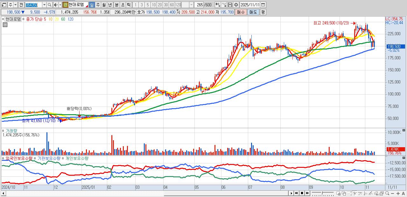Viewport: 407px width, 197px height.
Task: Click the chart image copy icon in bottom toolbar
Action: click(x=382, y=193)
